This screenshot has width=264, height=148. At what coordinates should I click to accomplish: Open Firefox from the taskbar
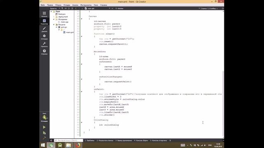coord(78,145)
